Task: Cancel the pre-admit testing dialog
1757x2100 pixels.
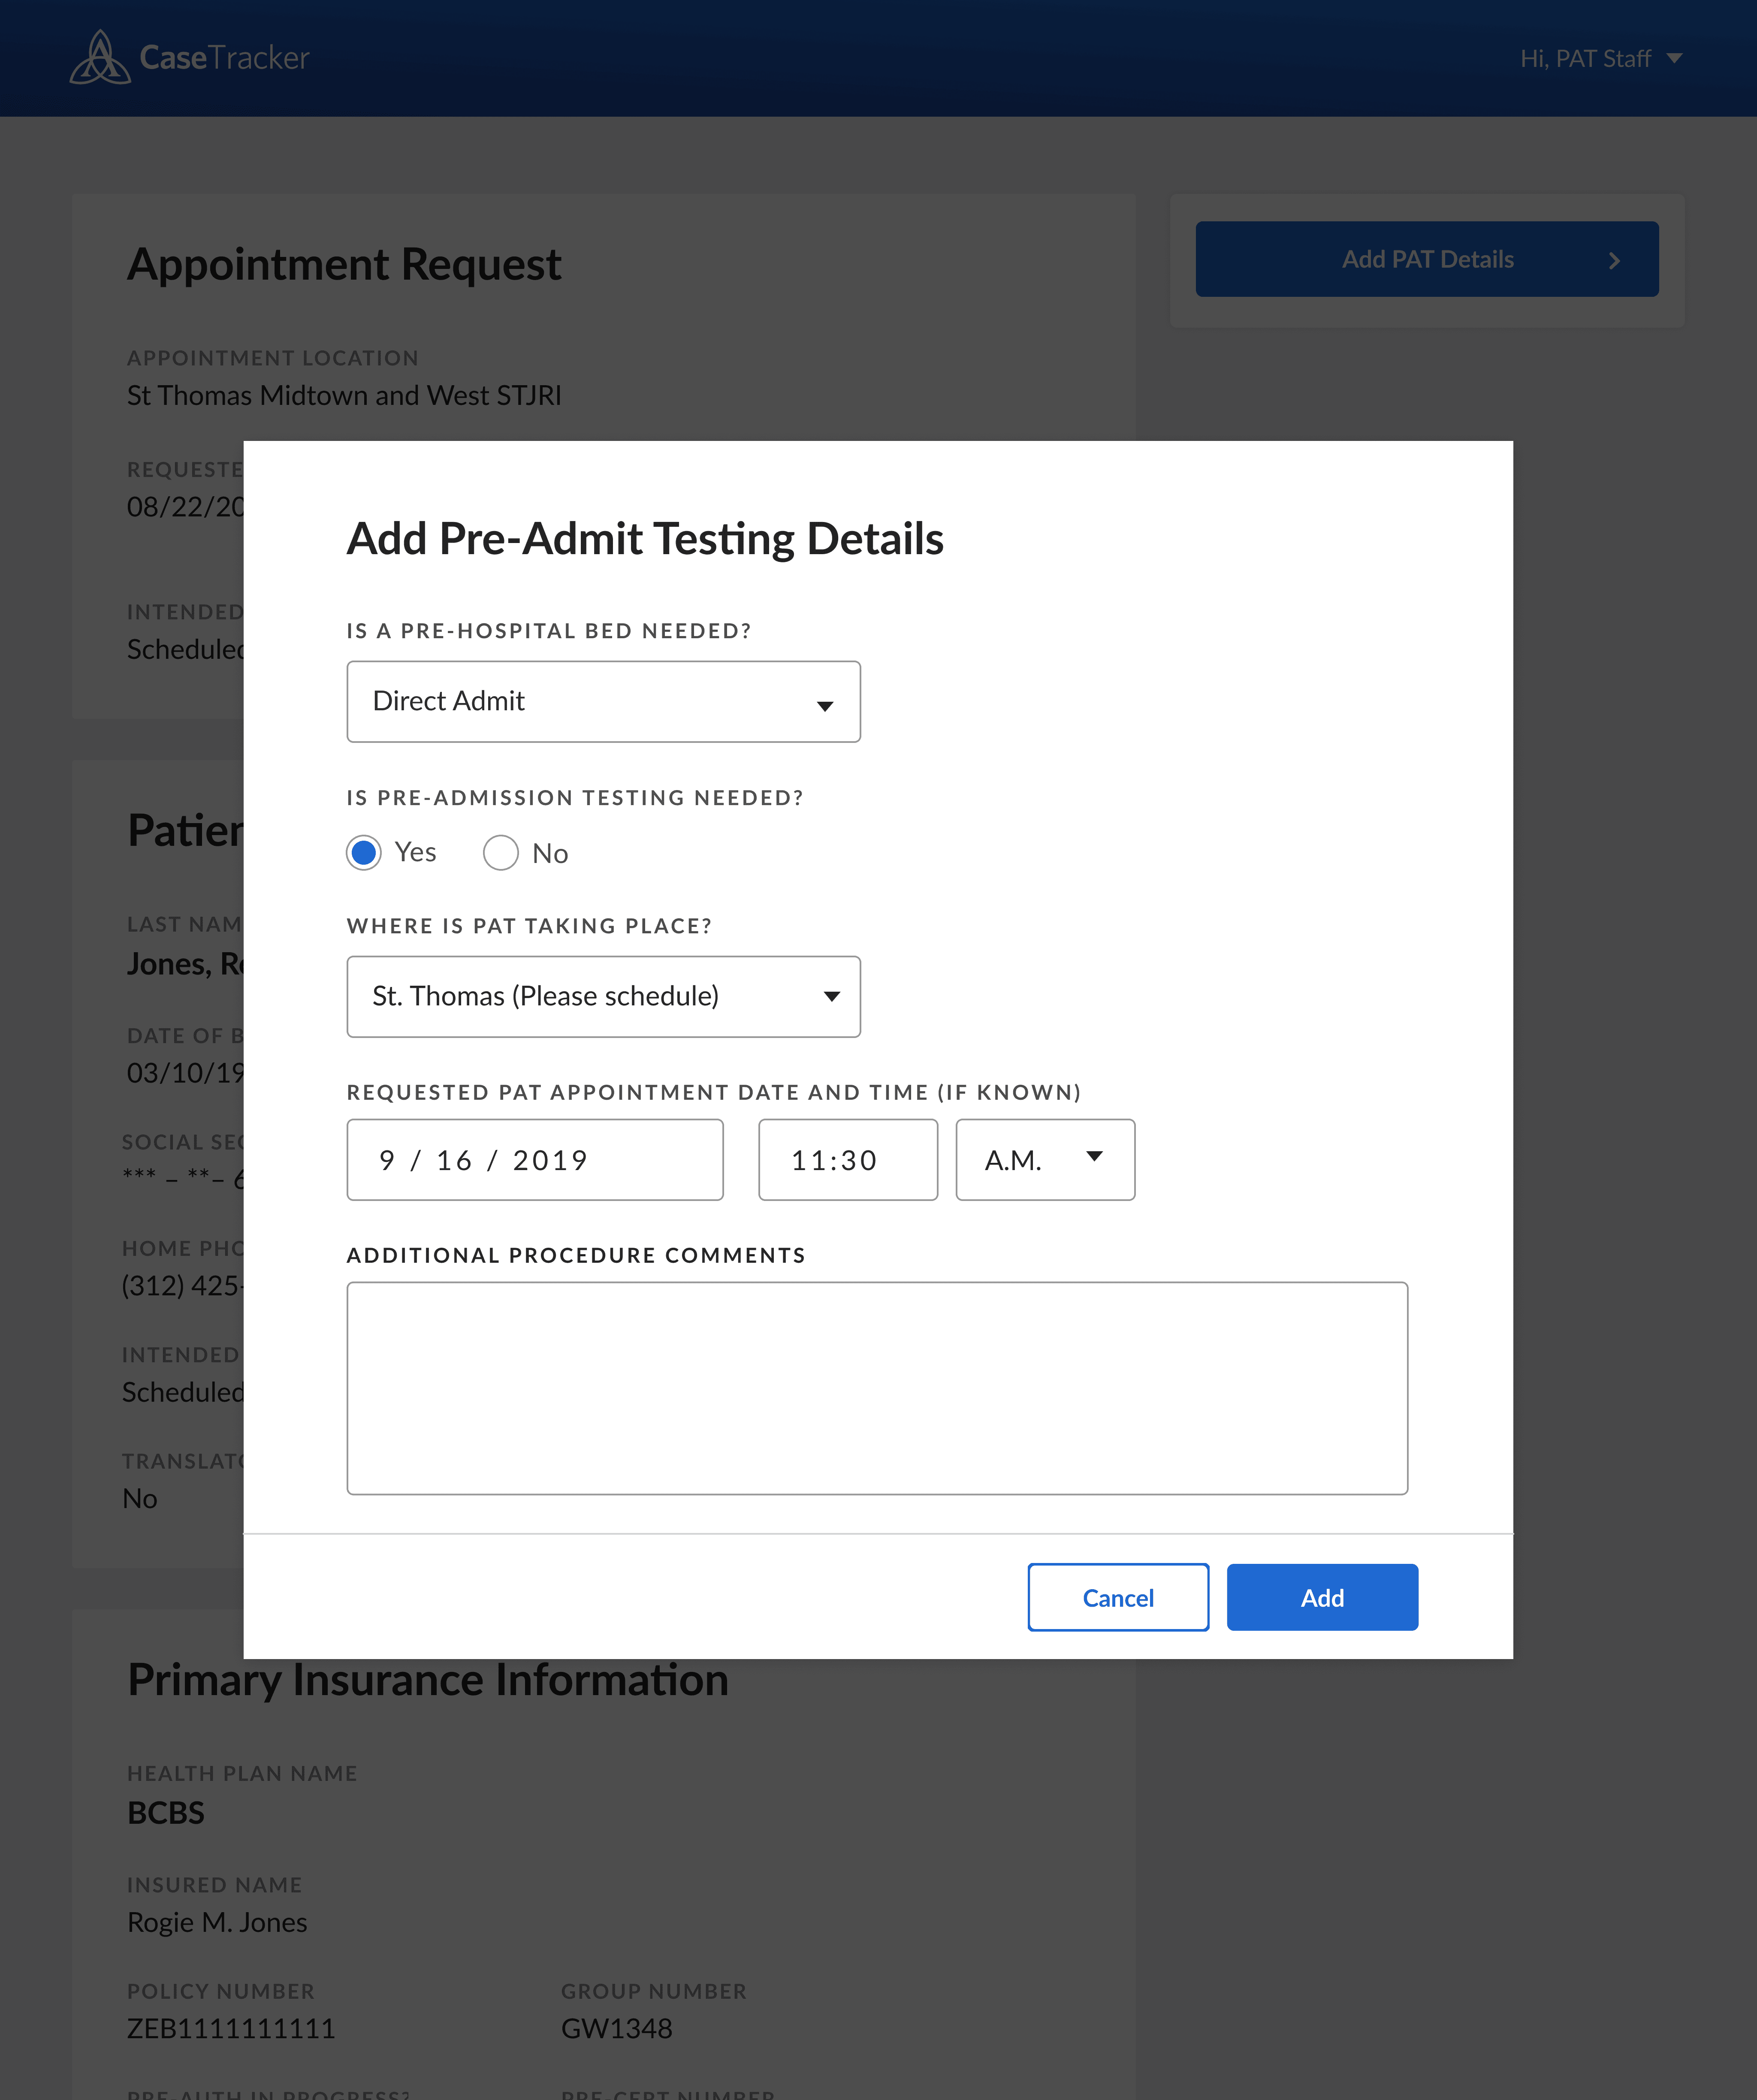Action: pyautogui.click(x=1117, y=1597)
